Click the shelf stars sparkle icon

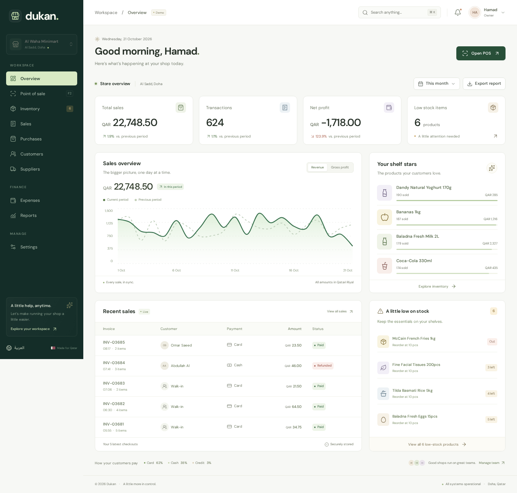tap(492, 168)
